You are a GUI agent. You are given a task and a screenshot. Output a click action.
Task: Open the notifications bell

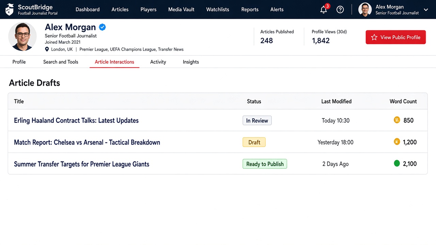pos(324,10)
